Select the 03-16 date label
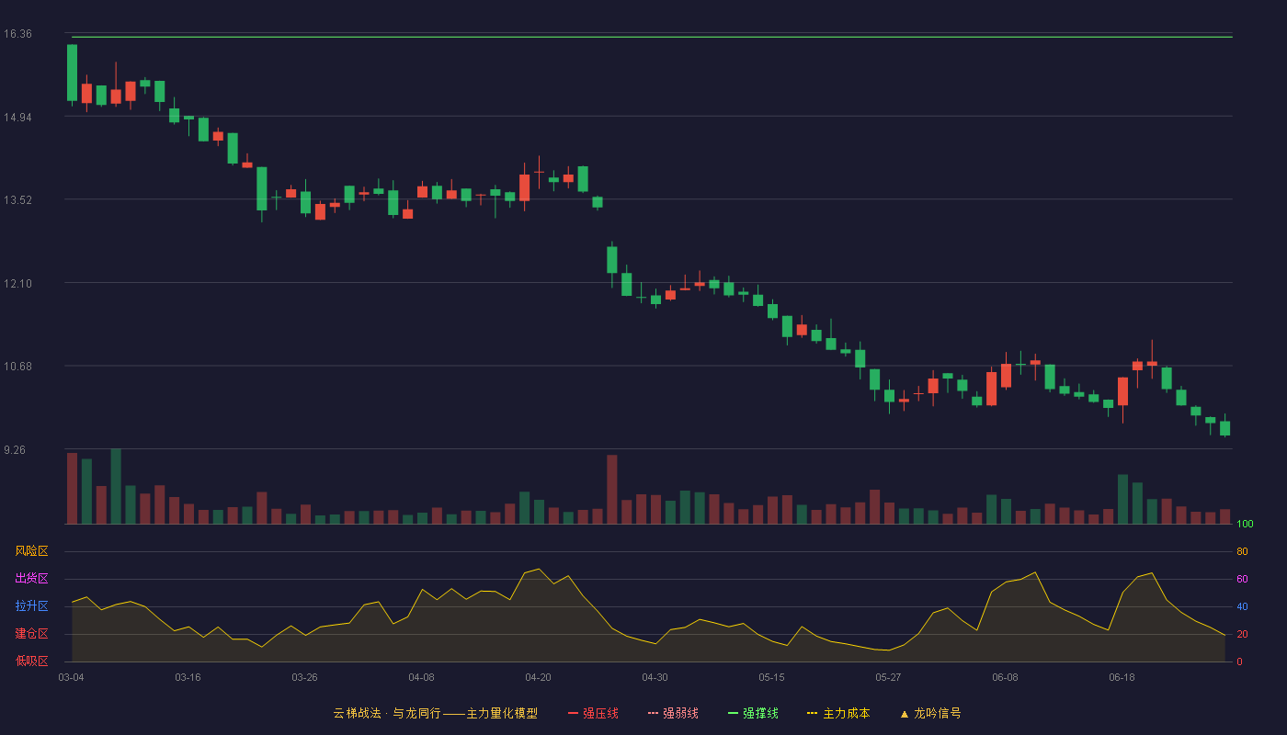 pyautogui.click(x=188, y=677)
